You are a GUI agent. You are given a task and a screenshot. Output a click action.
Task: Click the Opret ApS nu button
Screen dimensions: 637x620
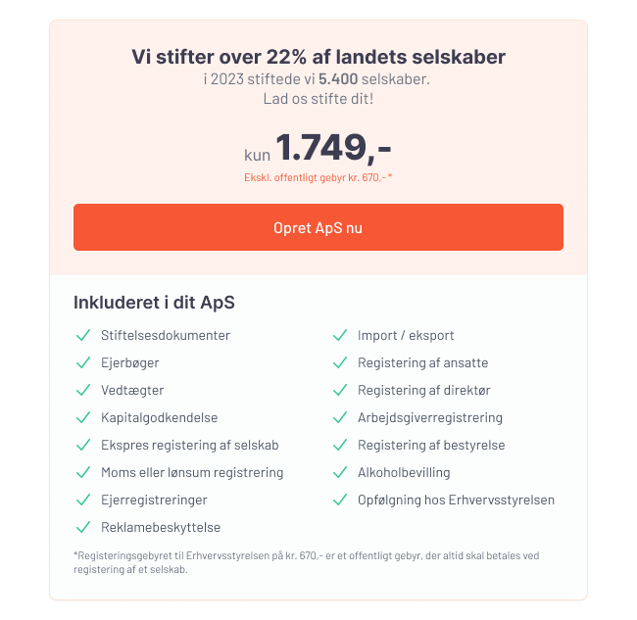click(318, 227)
